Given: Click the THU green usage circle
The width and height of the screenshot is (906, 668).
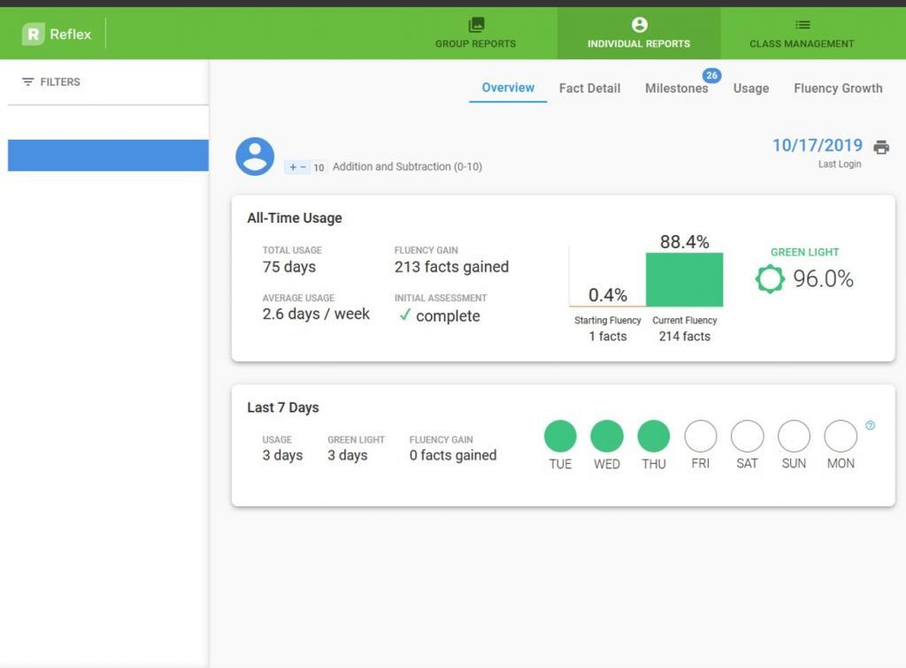Looking at the screenshot, I should tap(654, 436).
